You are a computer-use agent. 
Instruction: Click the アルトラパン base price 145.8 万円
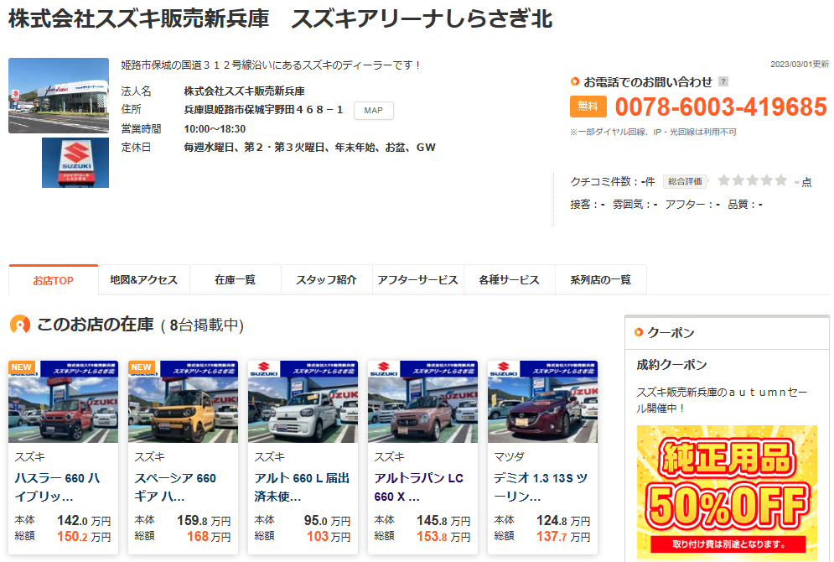pyautogui.click(x=443, y=521)
